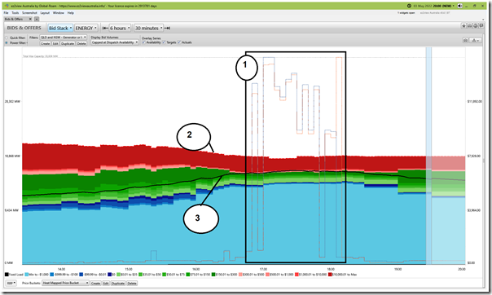Select the Quick filter radio button

click(7, 37)
